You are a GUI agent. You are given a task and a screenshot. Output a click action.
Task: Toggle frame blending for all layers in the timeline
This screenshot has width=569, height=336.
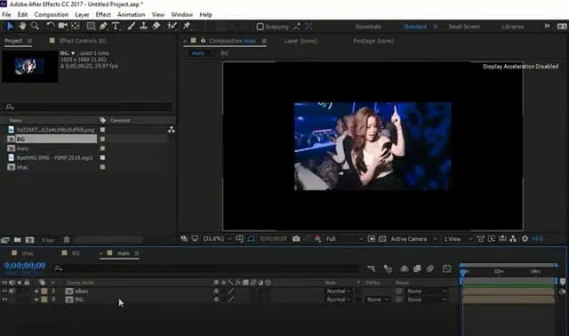pos(417,268)
